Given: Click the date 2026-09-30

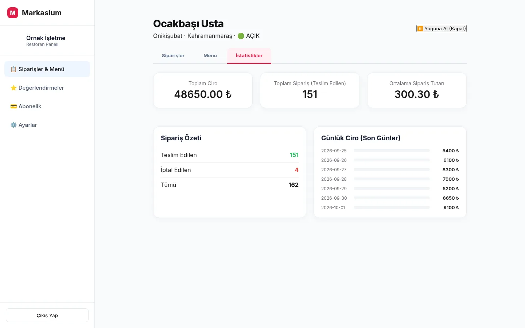Looking at the screenshot, I should pos(334,198).
